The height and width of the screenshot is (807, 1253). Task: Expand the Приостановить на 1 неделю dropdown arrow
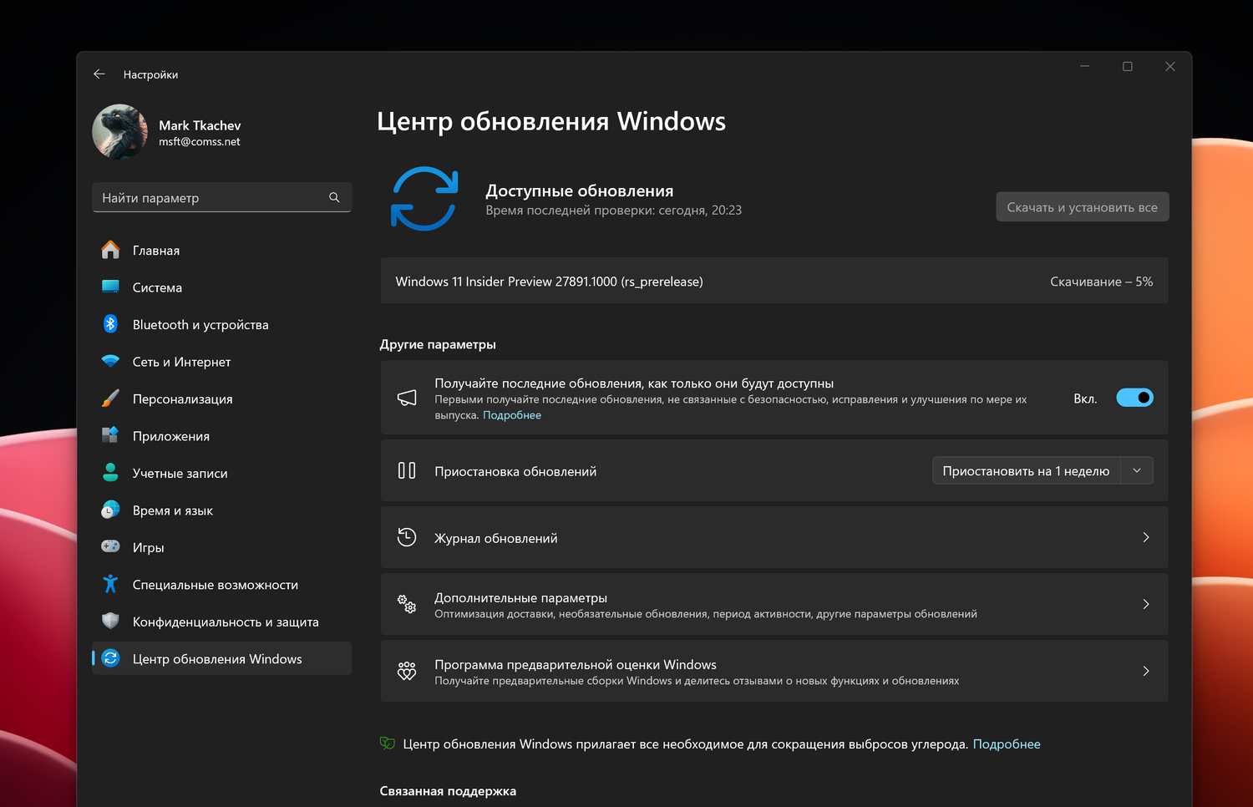coord(1137,470)
